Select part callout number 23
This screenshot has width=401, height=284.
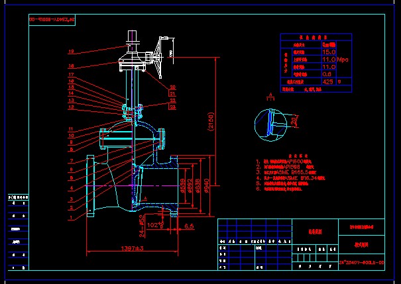172,106
